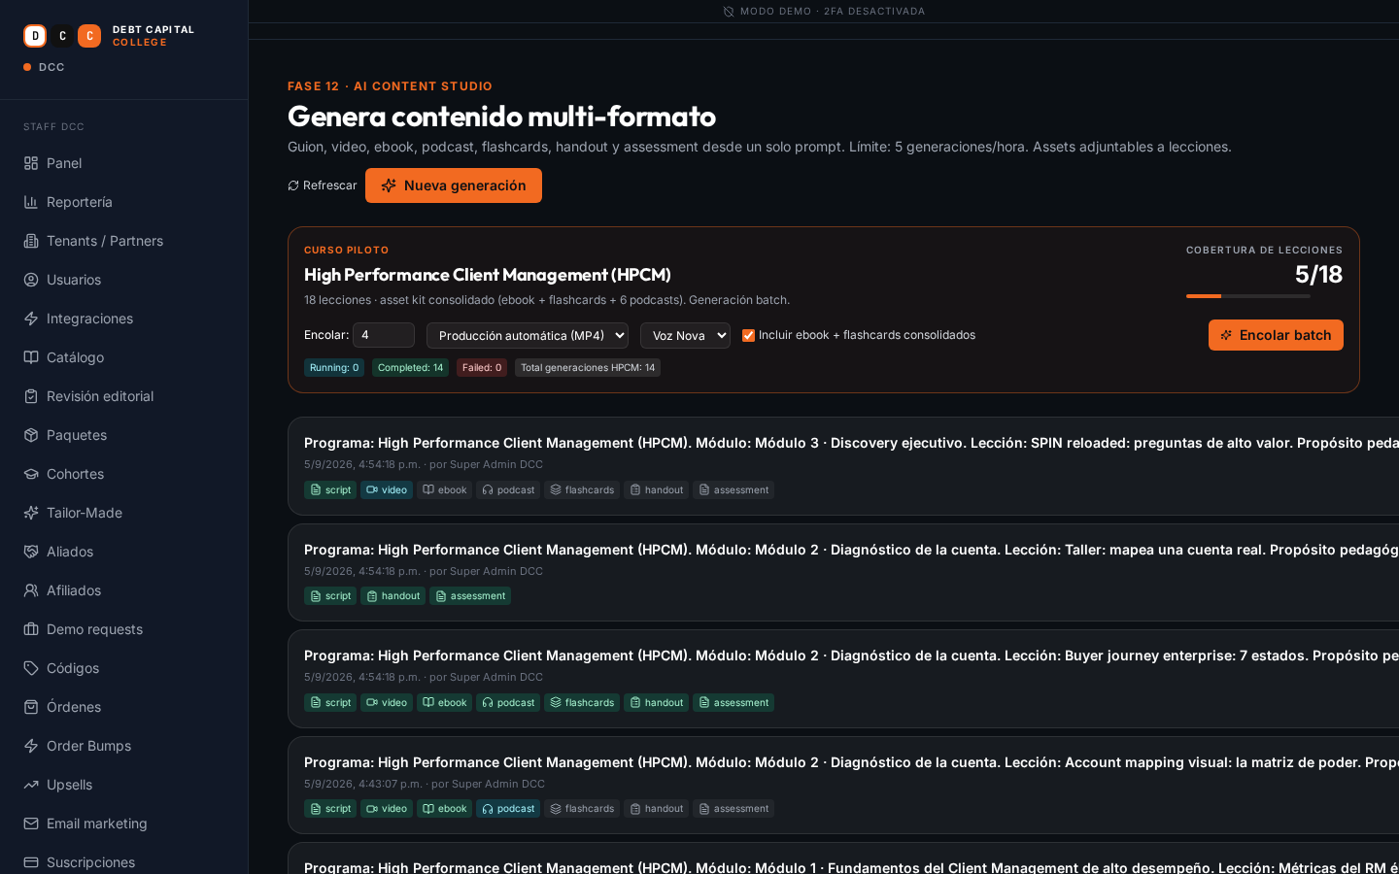Click the Nueva generación button
Image resolution: width=1399 pixels, height=874 pixels.
point(454,185)
